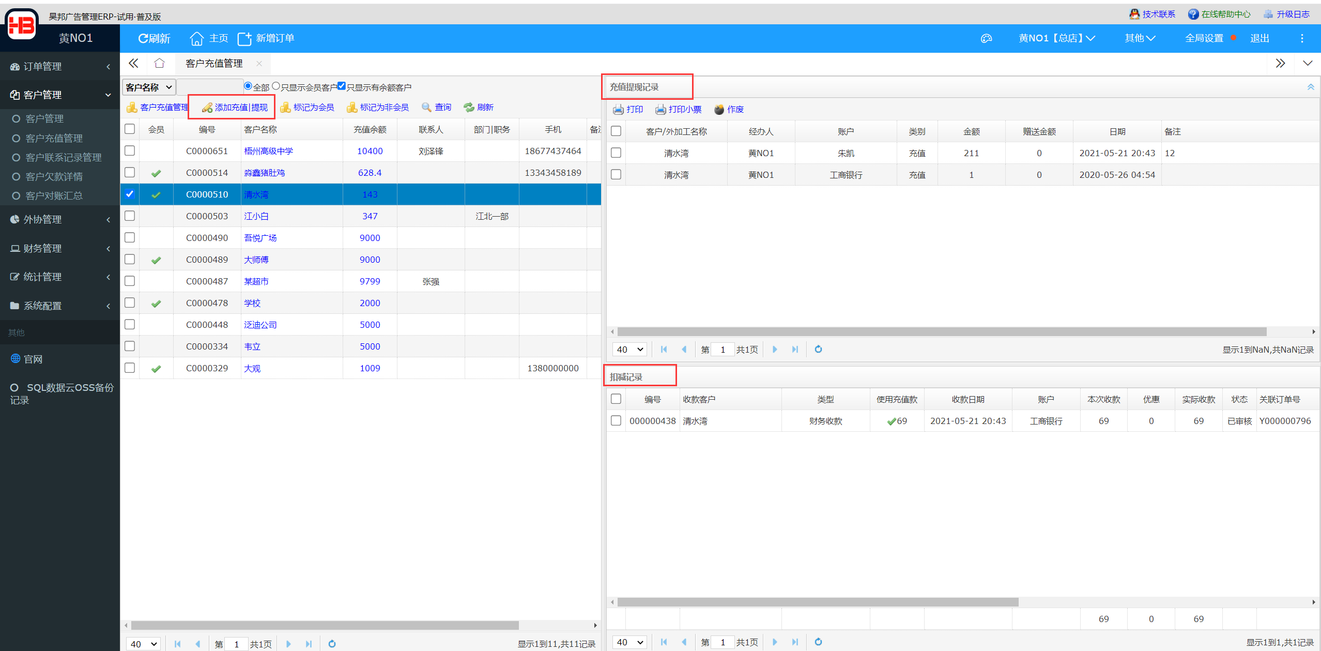Select the 只显示会员客户 radio button
Viewport: 1321px width, 651px height.
click(x=276, y=86)
